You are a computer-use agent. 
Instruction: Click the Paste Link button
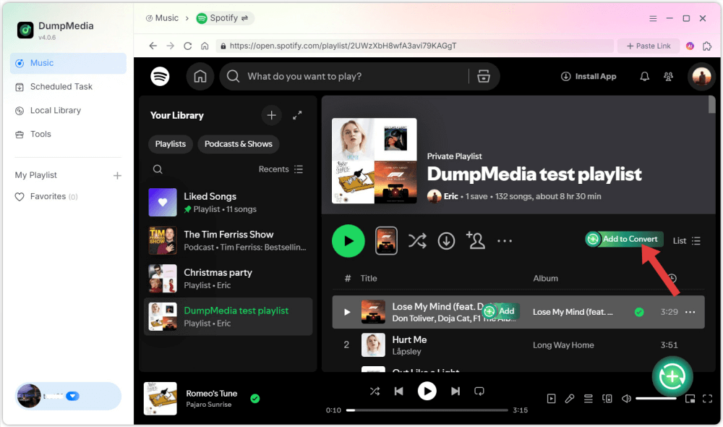(648, 45)
